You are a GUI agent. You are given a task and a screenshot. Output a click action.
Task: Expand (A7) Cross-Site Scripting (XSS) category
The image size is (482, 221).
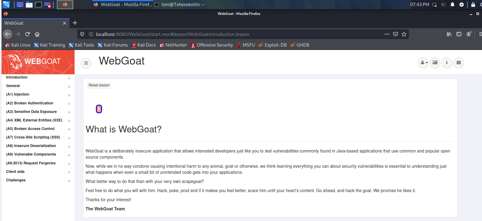(x=38, y=138)
